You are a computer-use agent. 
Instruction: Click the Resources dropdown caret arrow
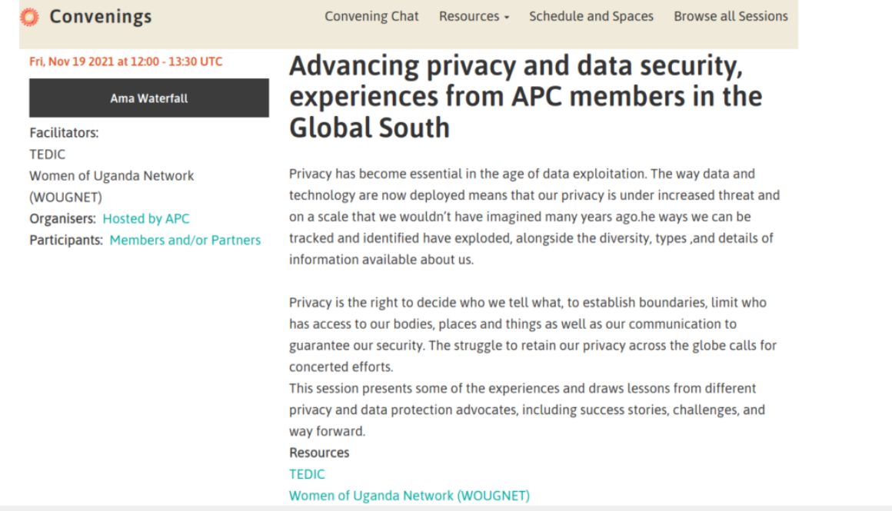(506, 18)
